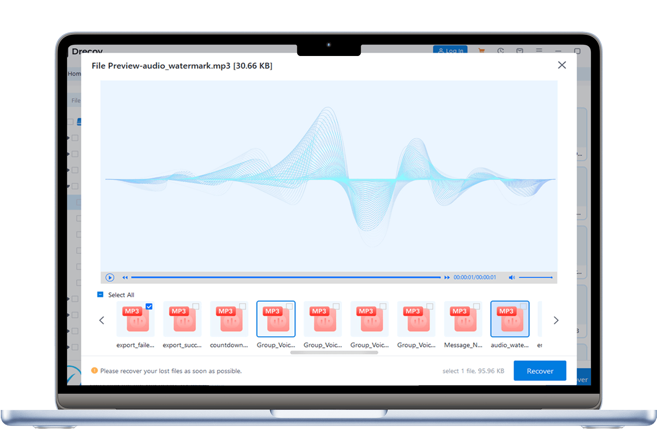Toggle the Select All checkbox
658x430 pixels.
(100, 295)
